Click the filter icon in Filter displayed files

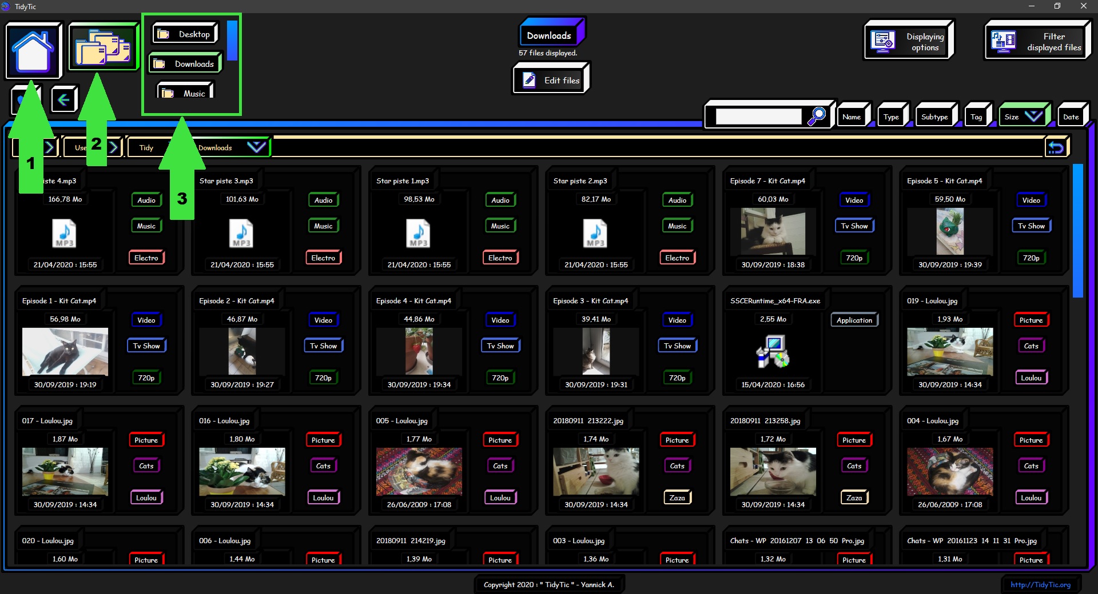point(1004,42)
